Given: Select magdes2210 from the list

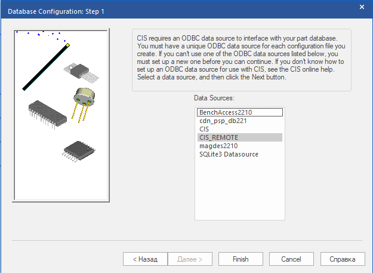Looking at the screenshot, I should pyautogui.click(x=218, y=146).
